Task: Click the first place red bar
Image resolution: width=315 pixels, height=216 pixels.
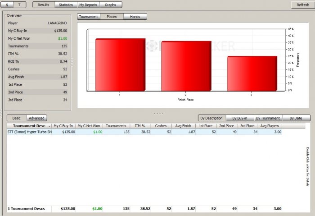Action: click(120, 65)
